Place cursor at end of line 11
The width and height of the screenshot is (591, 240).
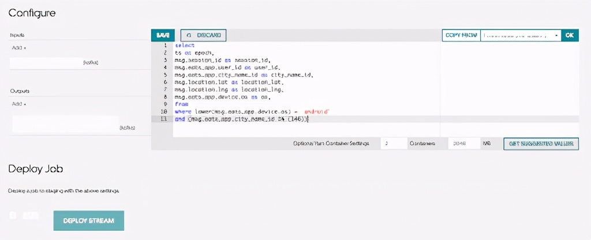coord(309,119)
